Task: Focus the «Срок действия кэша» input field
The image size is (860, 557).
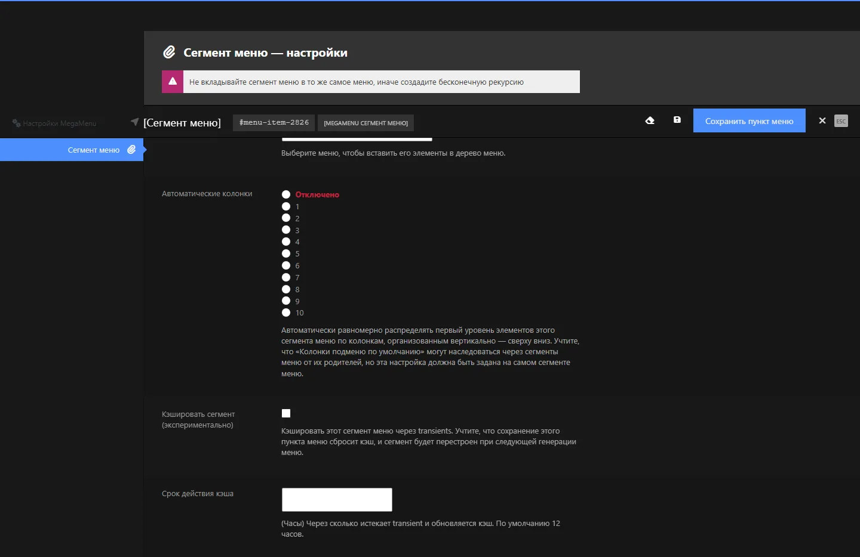Action: click(337, 500)
